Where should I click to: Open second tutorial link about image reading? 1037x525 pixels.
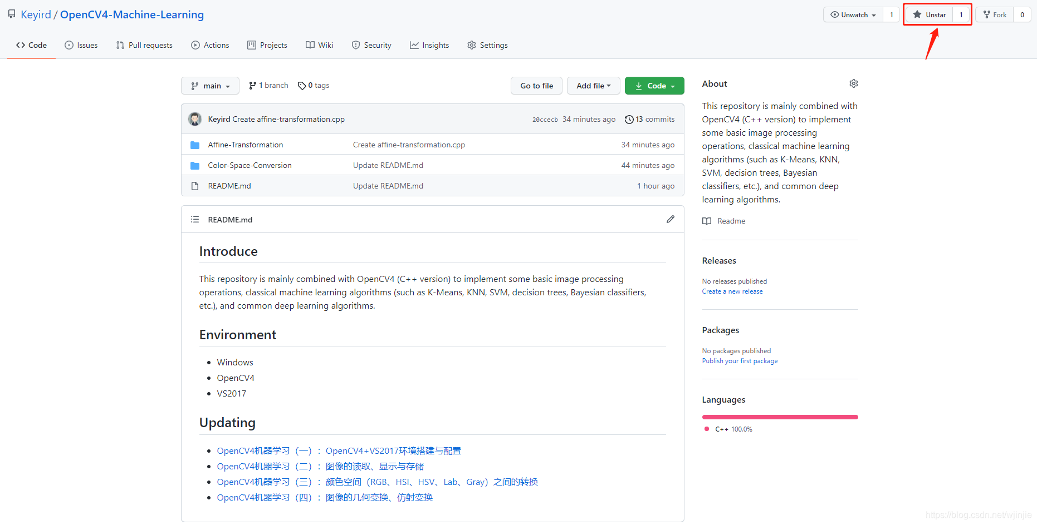[x=320, y=466]
